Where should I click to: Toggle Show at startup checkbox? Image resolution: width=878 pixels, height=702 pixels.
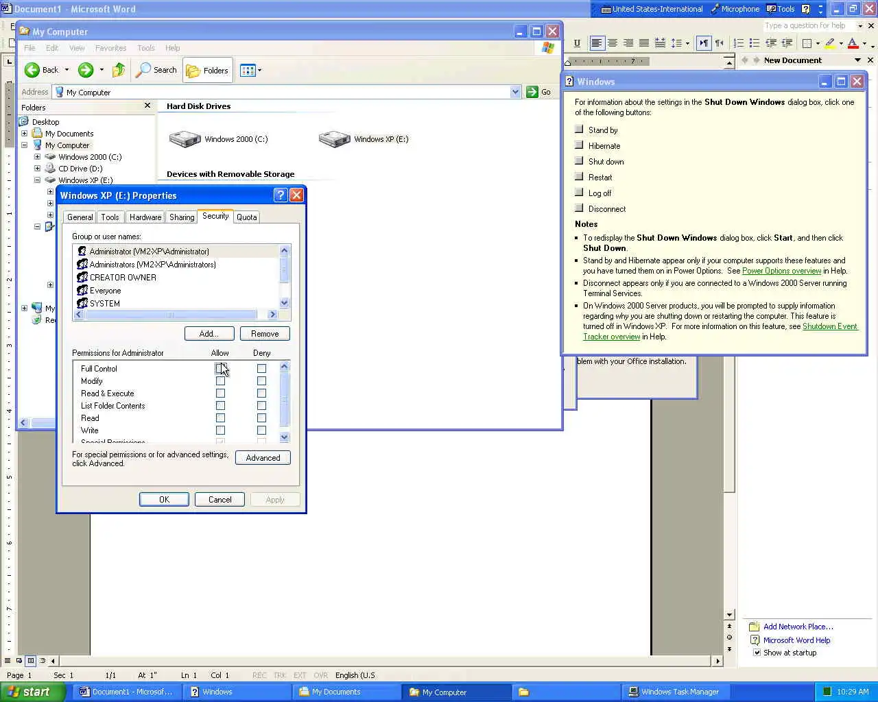757,653
